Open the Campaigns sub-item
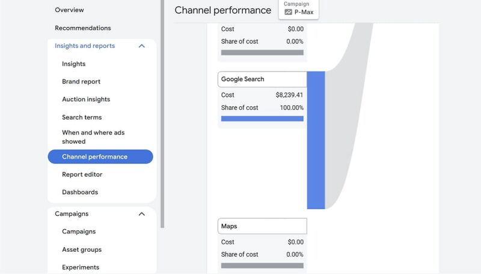This screenshot has height=274, width=481. [79, 231]
